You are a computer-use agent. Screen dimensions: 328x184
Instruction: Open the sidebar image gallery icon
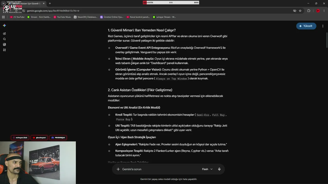click(4, 44)
